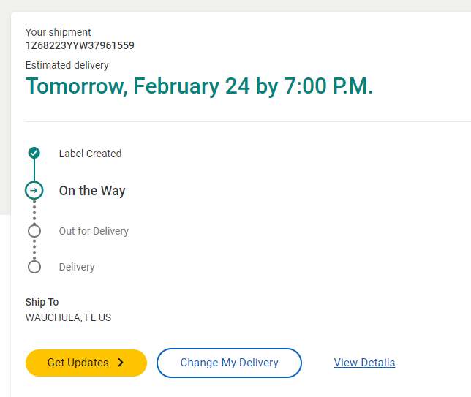The height and width of the screenshot is (397, 471).
Task: Click dotted progress line below On the Way
Action: point(34,212)
